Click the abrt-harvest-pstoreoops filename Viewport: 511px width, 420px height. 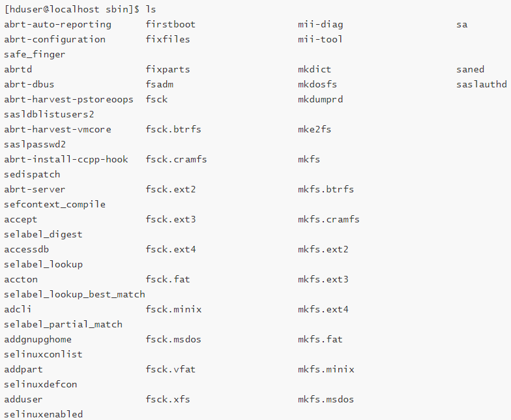pyautogui.click(x=69, y=100)
